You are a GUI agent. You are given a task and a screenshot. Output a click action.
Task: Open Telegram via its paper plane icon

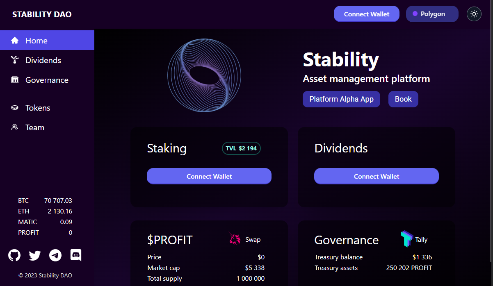point(55,255)
